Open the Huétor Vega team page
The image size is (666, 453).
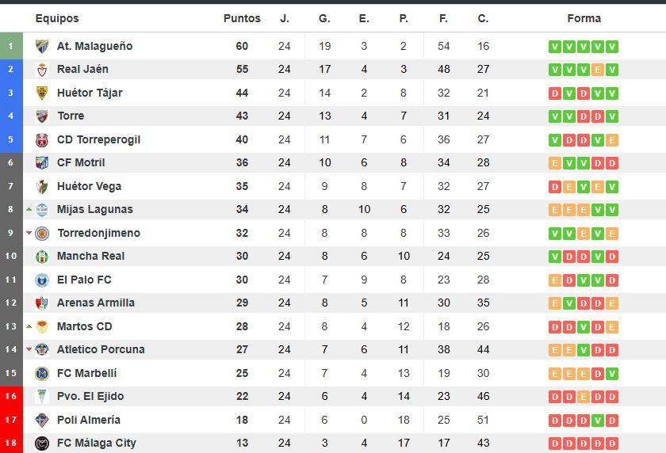[x=89, y=186]
